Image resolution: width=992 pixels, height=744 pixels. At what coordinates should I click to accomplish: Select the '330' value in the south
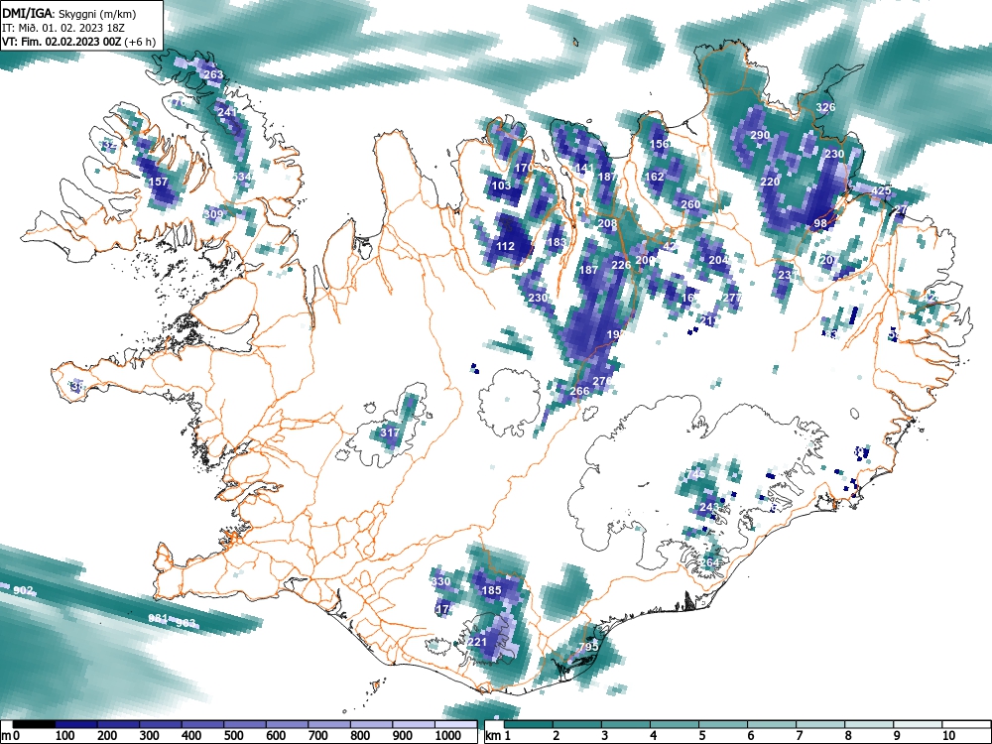441,581
